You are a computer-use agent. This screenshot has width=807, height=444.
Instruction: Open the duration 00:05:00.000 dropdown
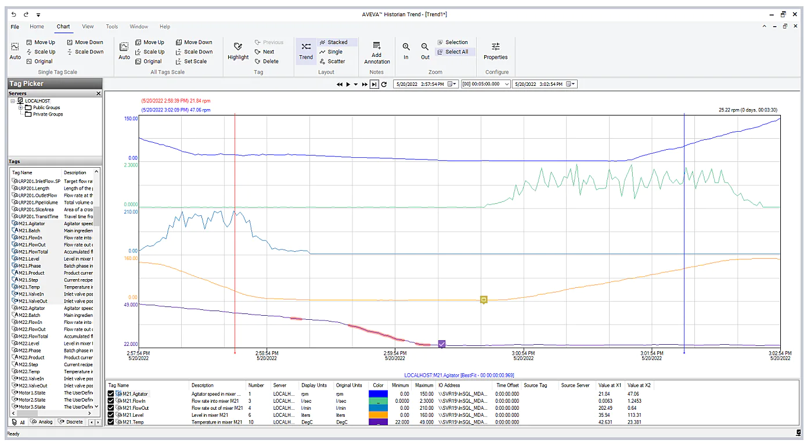(x=507, y=84)
